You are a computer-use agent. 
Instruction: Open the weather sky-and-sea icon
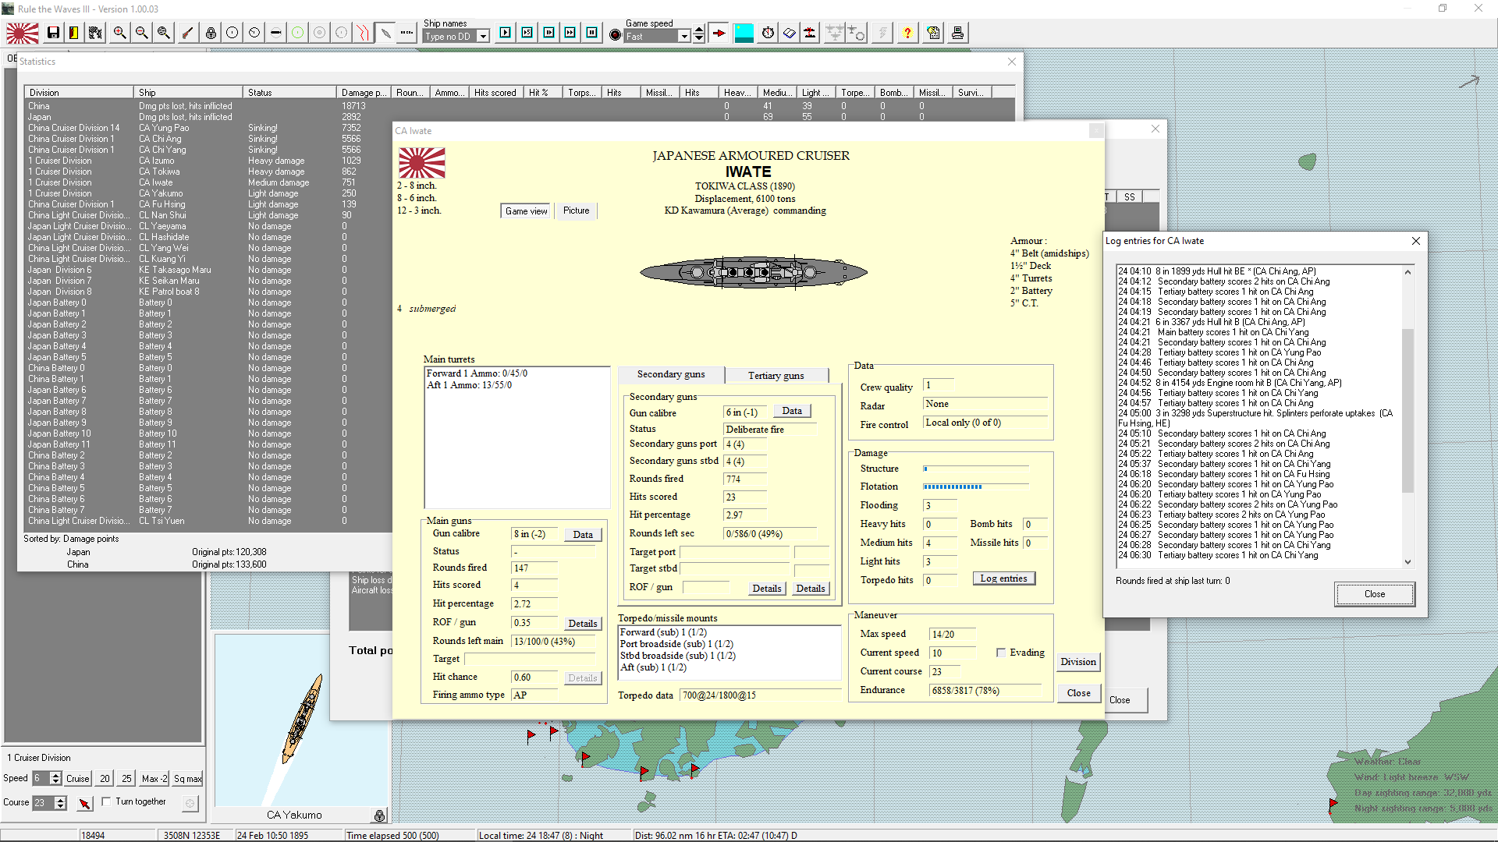click(x=744, y=33)
